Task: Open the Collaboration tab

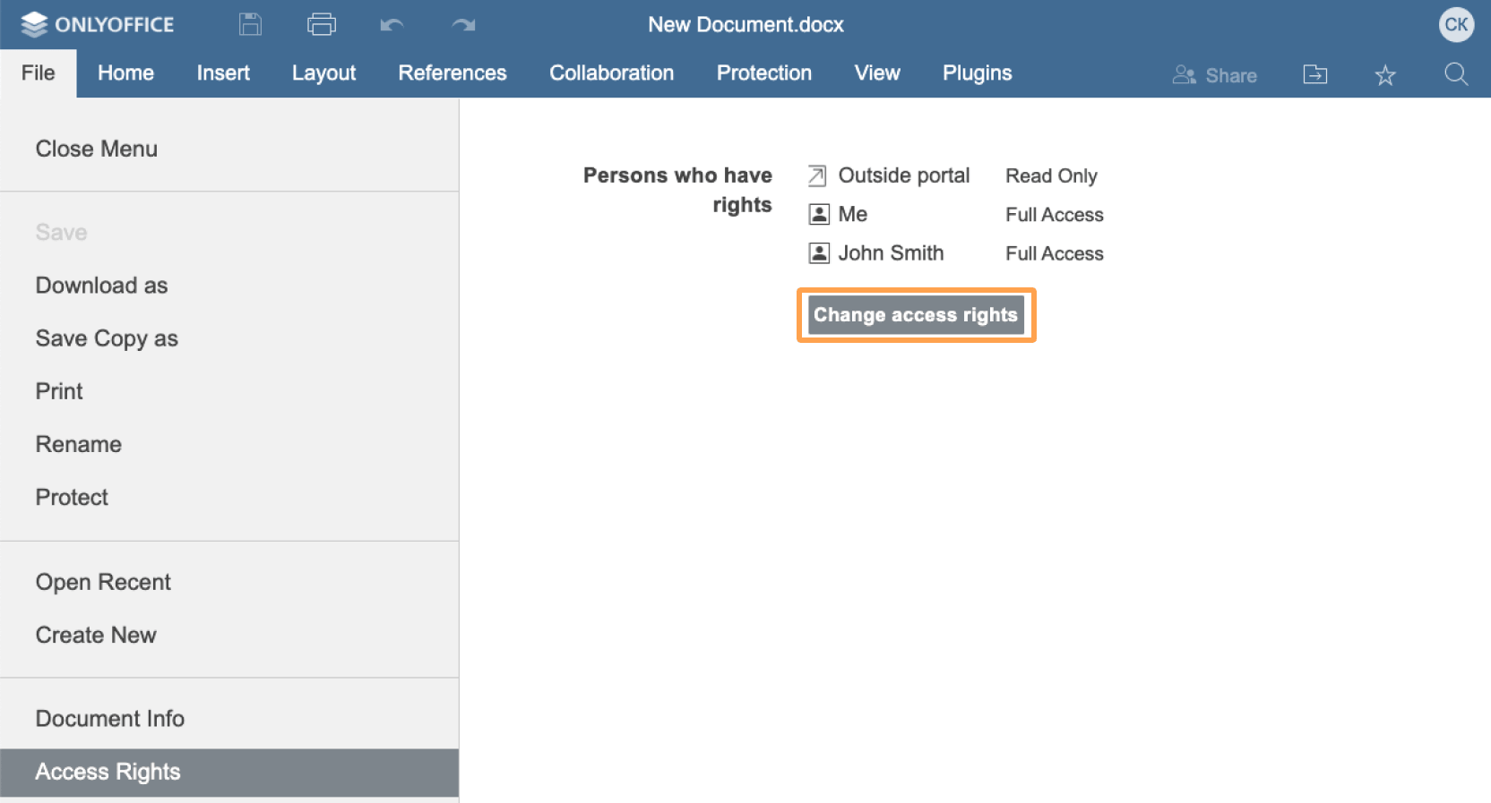Action: (611, 73)
